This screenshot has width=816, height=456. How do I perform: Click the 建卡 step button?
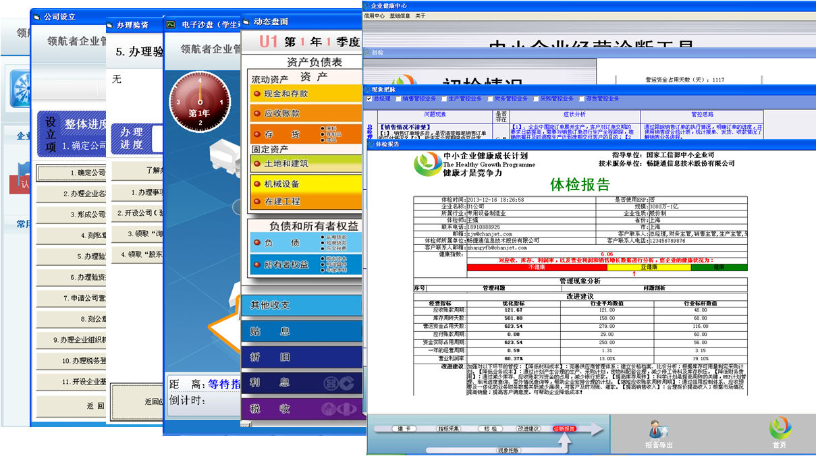[x=404, y=428]
